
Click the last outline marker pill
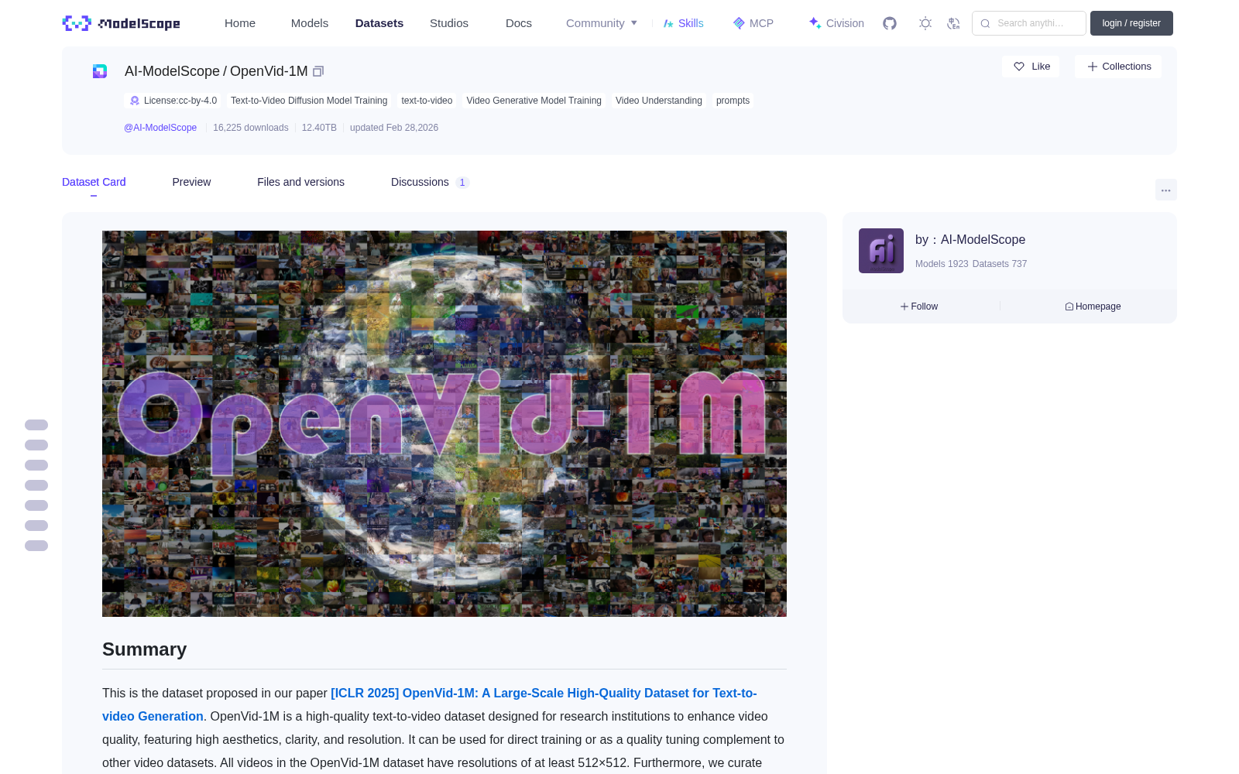tap(36, 546)
